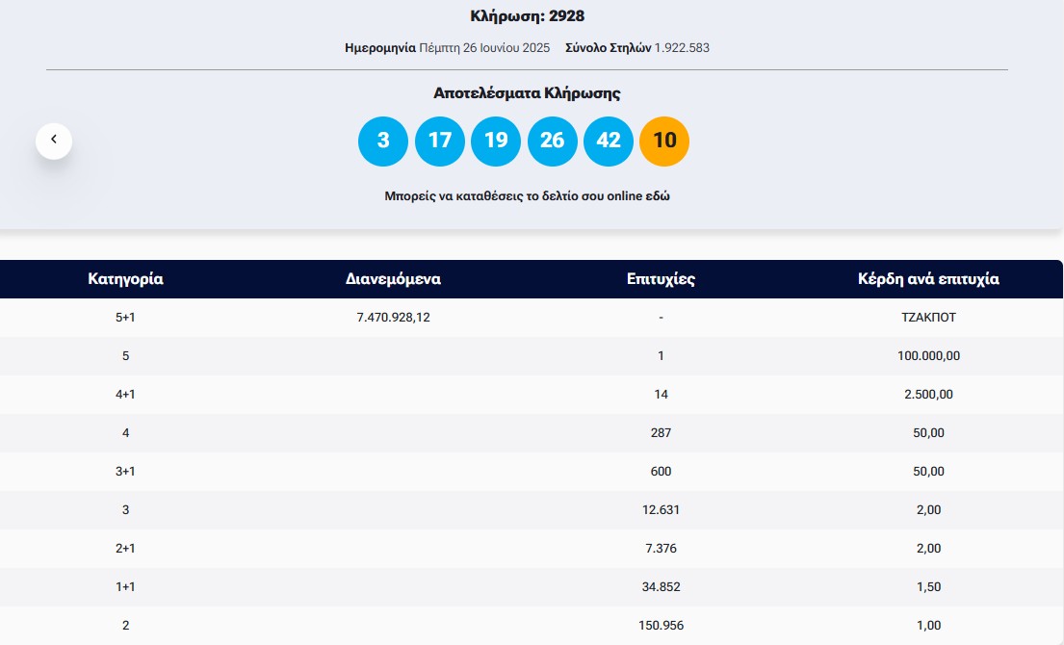Viewport: 1064px width, 645px height.
Task: Select the 4+1 category cell
Action: pos(125,394)
